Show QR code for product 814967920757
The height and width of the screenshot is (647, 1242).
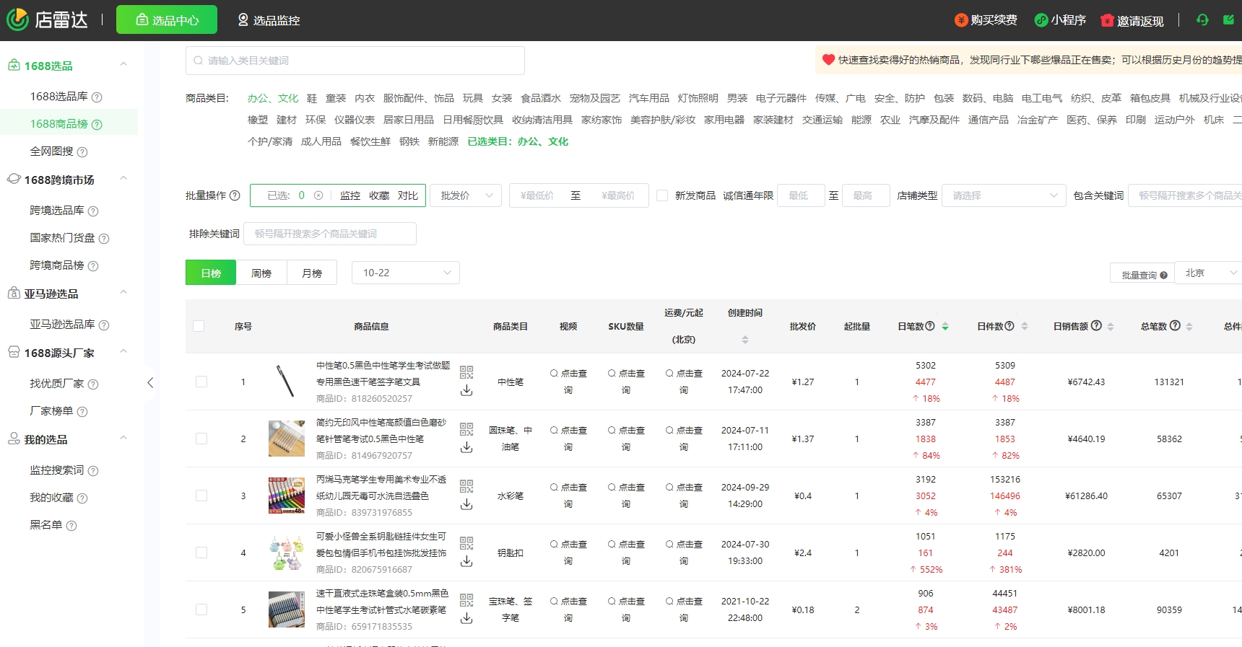[x=466, y=429]
